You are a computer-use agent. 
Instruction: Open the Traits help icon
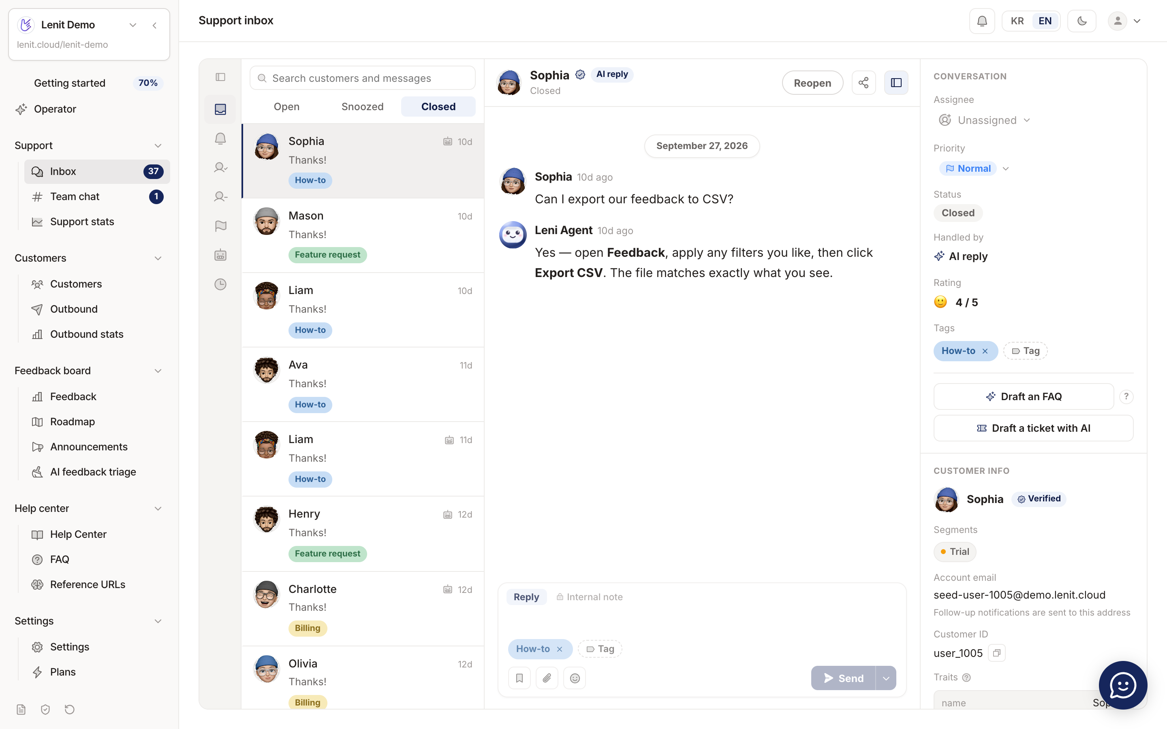tap(966, 678)
